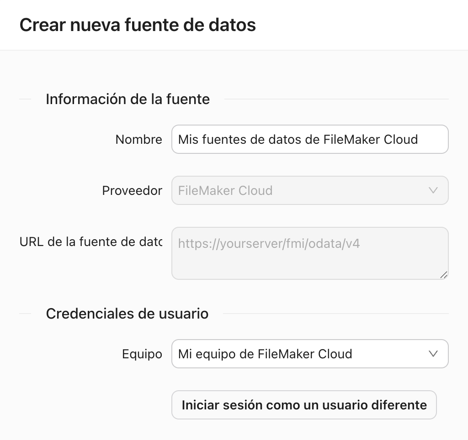Image resolution: width=468 pixels, height=440 pixels.
Task: Click the dash marker before Información de la fuente
Action: (x=26, y=99)
